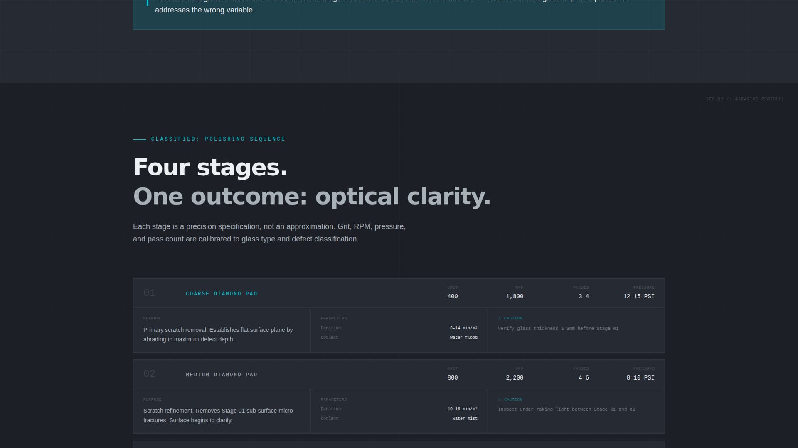The width and height of the screenshot is (798, 448).
Task: Select the Medium Diamond Pad stage title
Action: coord(222,375)
